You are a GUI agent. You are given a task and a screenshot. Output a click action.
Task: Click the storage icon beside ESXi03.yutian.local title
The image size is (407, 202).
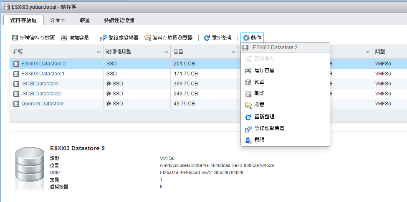click(7, 7)
